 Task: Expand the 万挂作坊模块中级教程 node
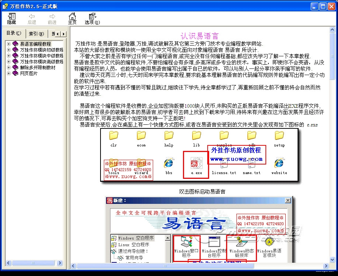tap(8, 56)
